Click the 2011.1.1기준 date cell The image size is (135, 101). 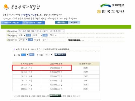(x=27, y=81)
